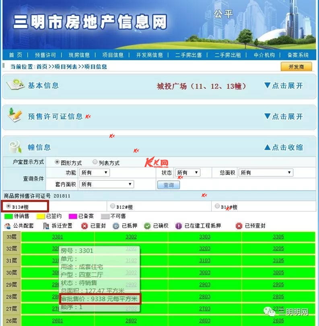Open the 功能 dropdown list

point(94,173)
